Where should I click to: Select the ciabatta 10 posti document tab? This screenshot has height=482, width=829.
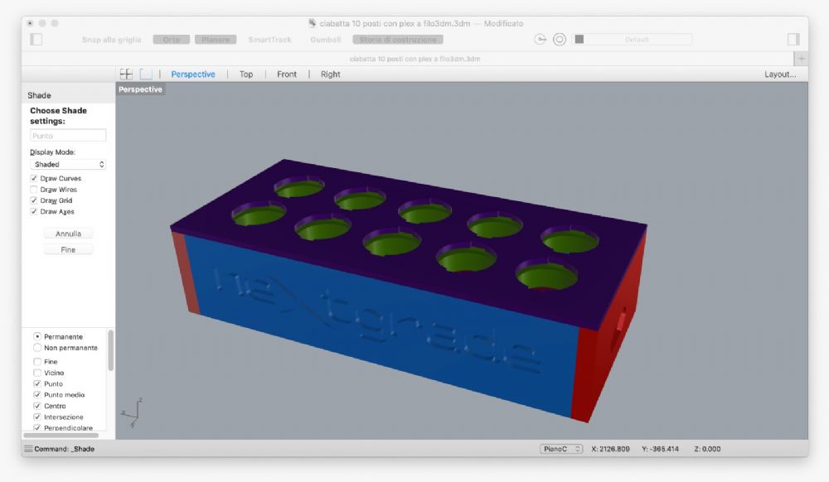[x=415, y=59]
